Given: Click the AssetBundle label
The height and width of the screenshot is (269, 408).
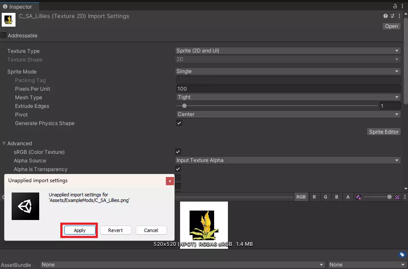Looking at the screenshot, I should click(x=16, y=265).
